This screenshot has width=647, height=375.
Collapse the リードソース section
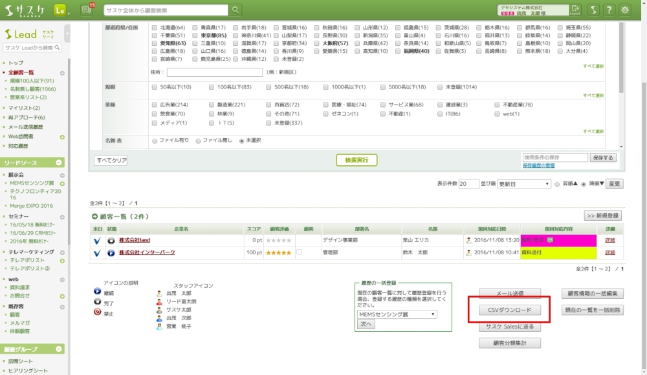[60, 163]
